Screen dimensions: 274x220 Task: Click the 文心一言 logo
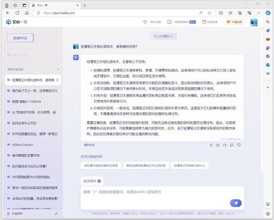[x=17, y=22]
